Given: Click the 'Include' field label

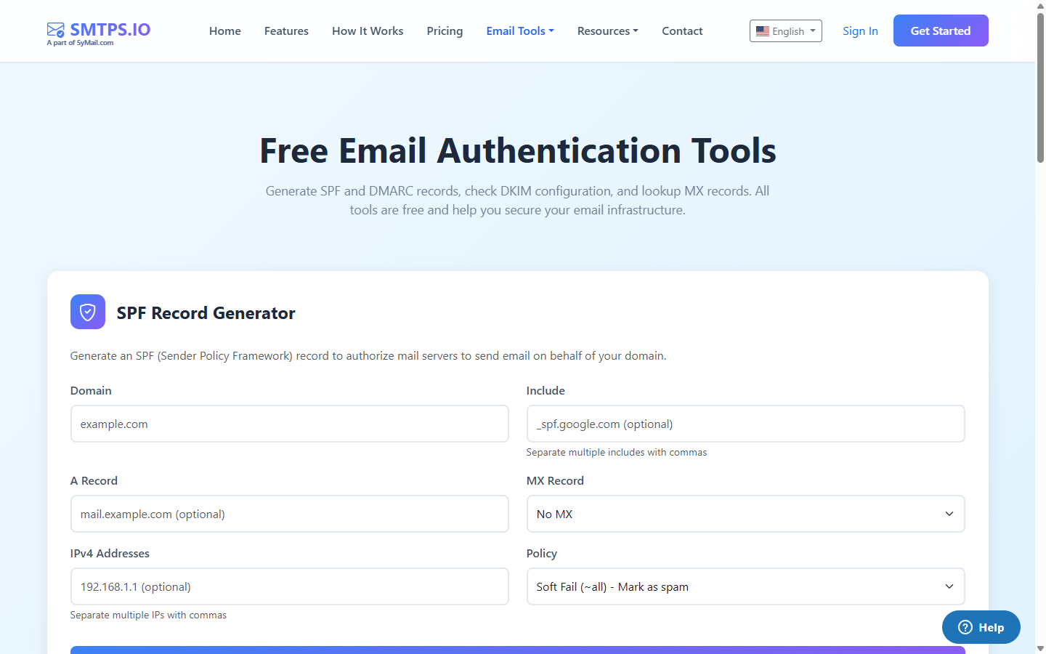Looking at the screenshot, I should coord(546,390).
